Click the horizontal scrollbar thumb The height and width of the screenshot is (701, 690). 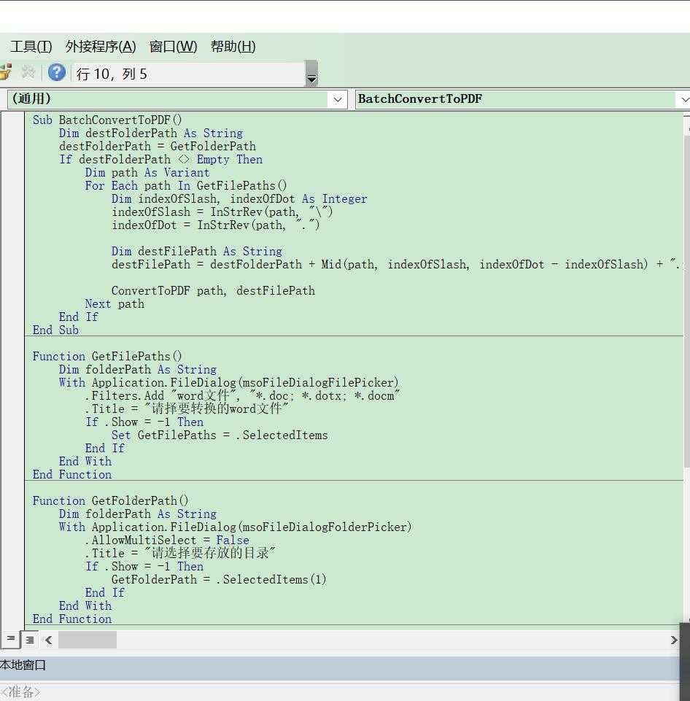point(87,640)
